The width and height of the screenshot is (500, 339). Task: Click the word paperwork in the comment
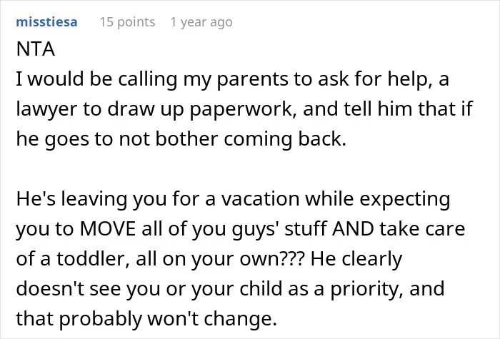coord(241,109)
